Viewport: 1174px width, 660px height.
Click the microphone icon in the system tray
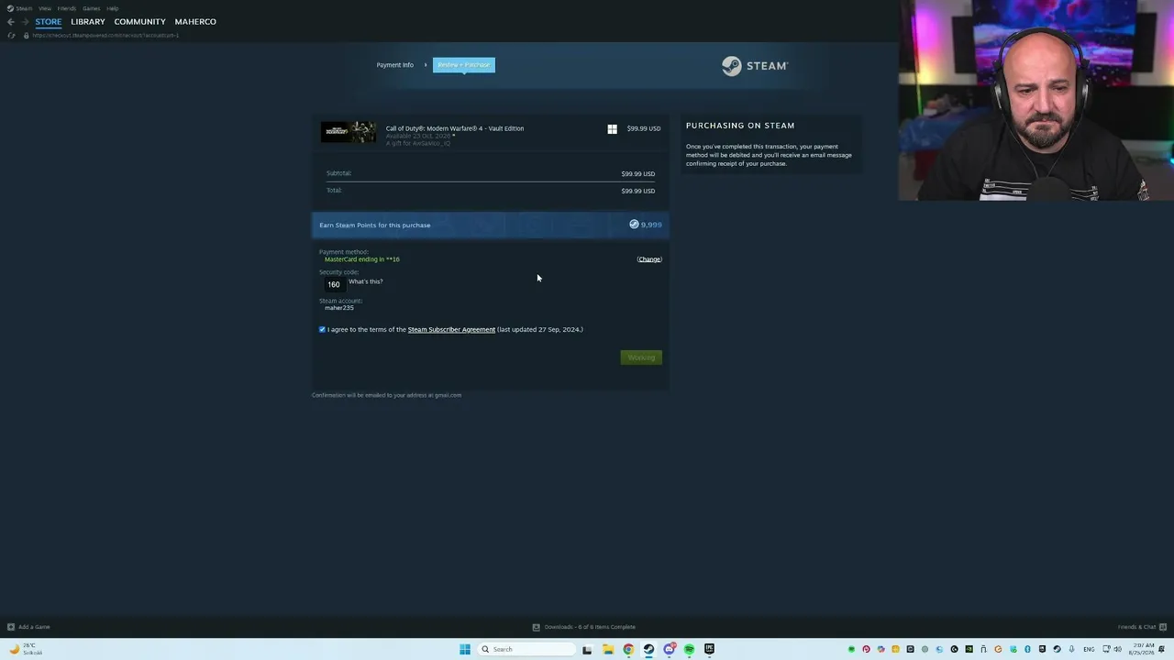(x=1071, y=649)
